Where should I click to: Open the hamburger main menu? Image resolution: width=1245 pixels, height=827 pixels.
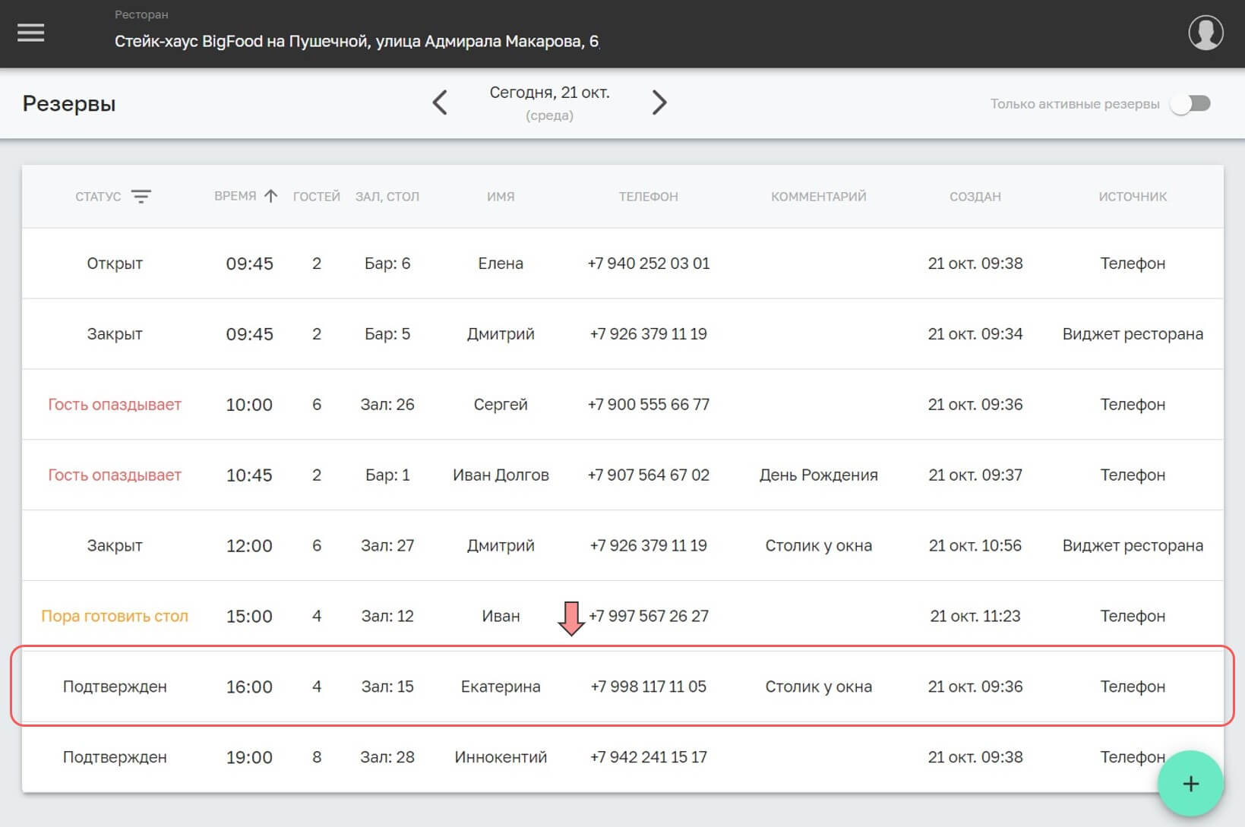[30, 33]
